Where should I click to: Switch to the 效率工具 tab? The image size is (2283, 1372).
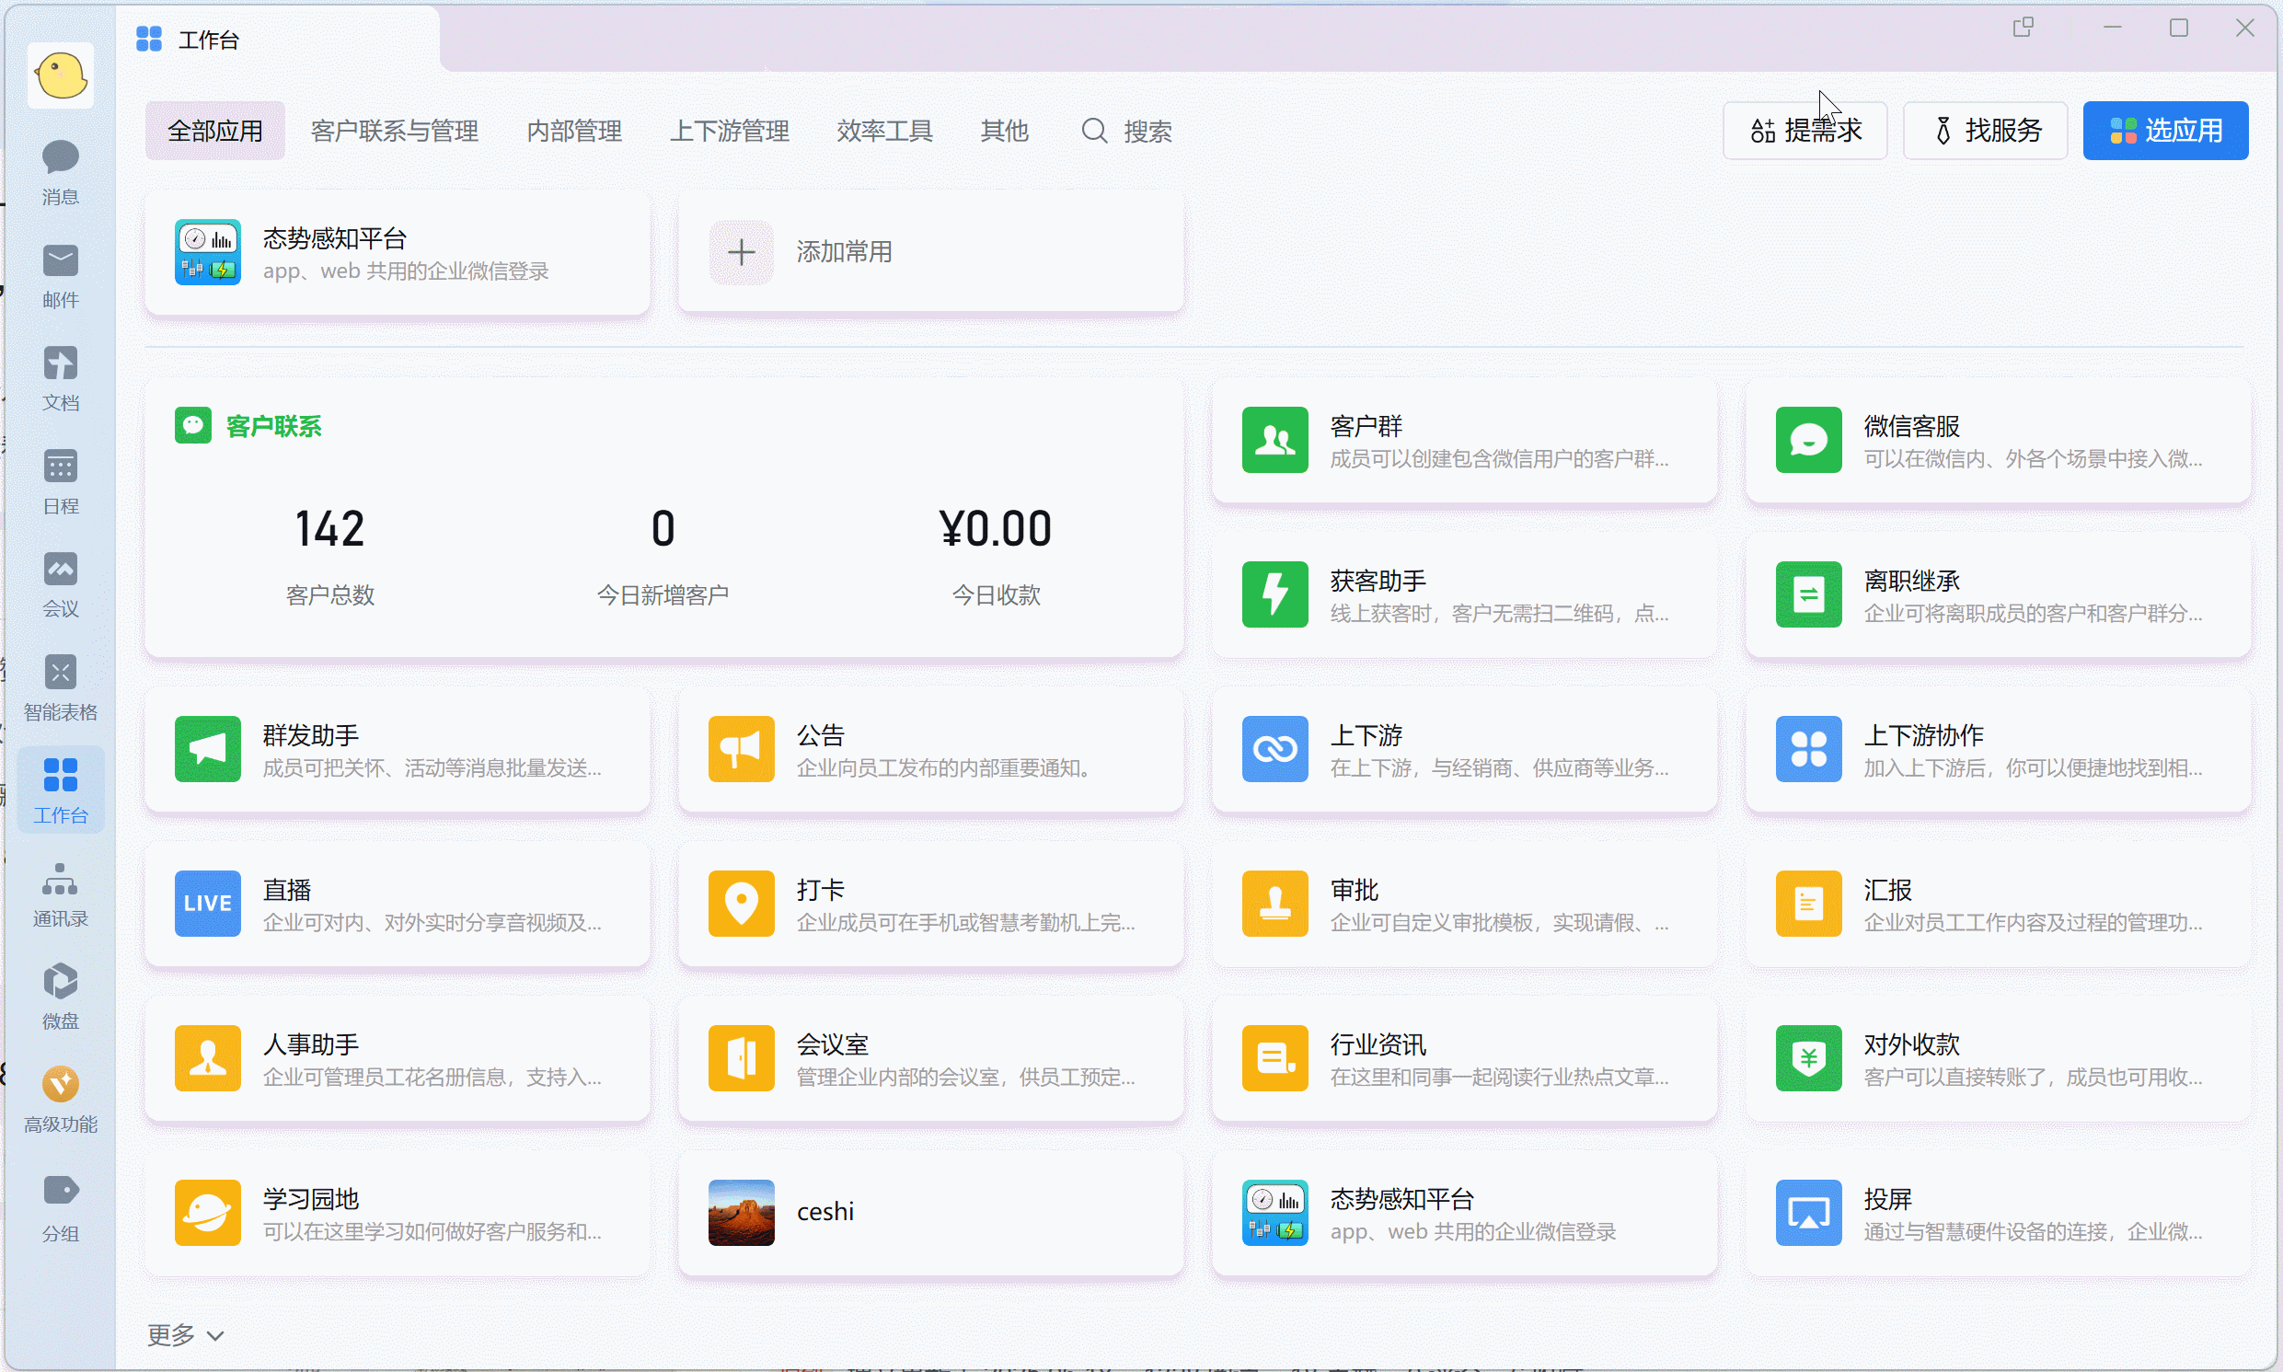click(883, 131)
